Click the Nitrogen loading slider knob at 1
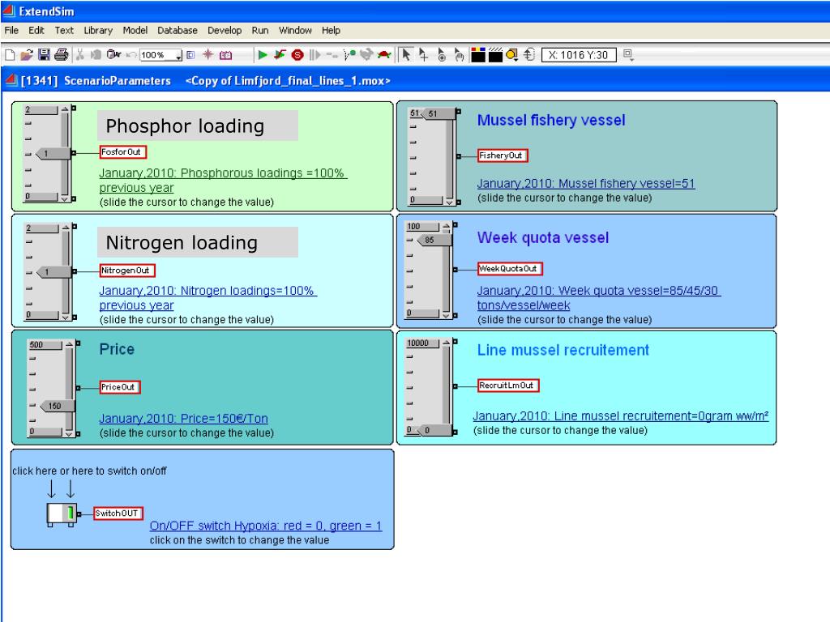The width and height of the screenshot is (830, 622). pyautogui.click(x=53, y=272)
